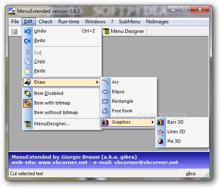This screenshot has width=221, height=189.
Task: Click the MenuExtended by Giorgio Brausi banner line
Action: 74,157
